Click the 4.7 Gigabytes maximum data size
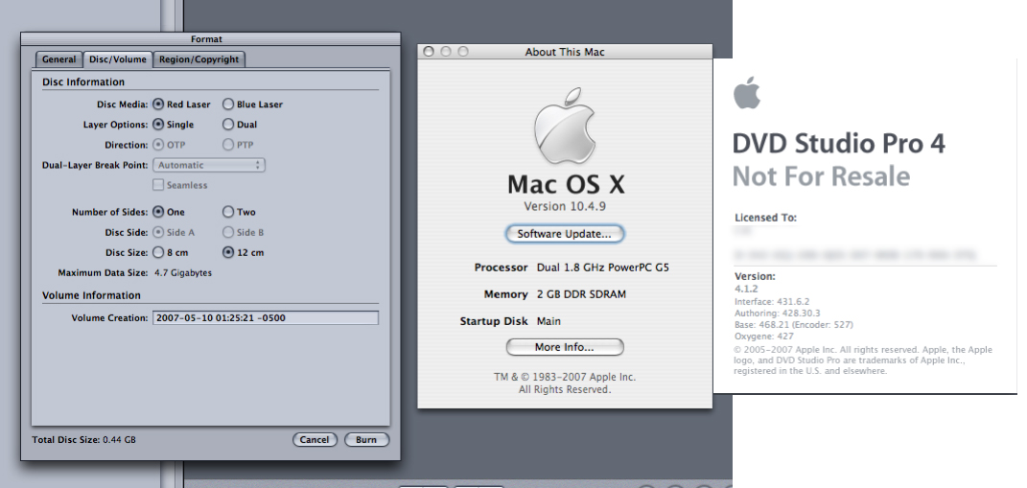Screen dimensions: 1027x488 183,273
